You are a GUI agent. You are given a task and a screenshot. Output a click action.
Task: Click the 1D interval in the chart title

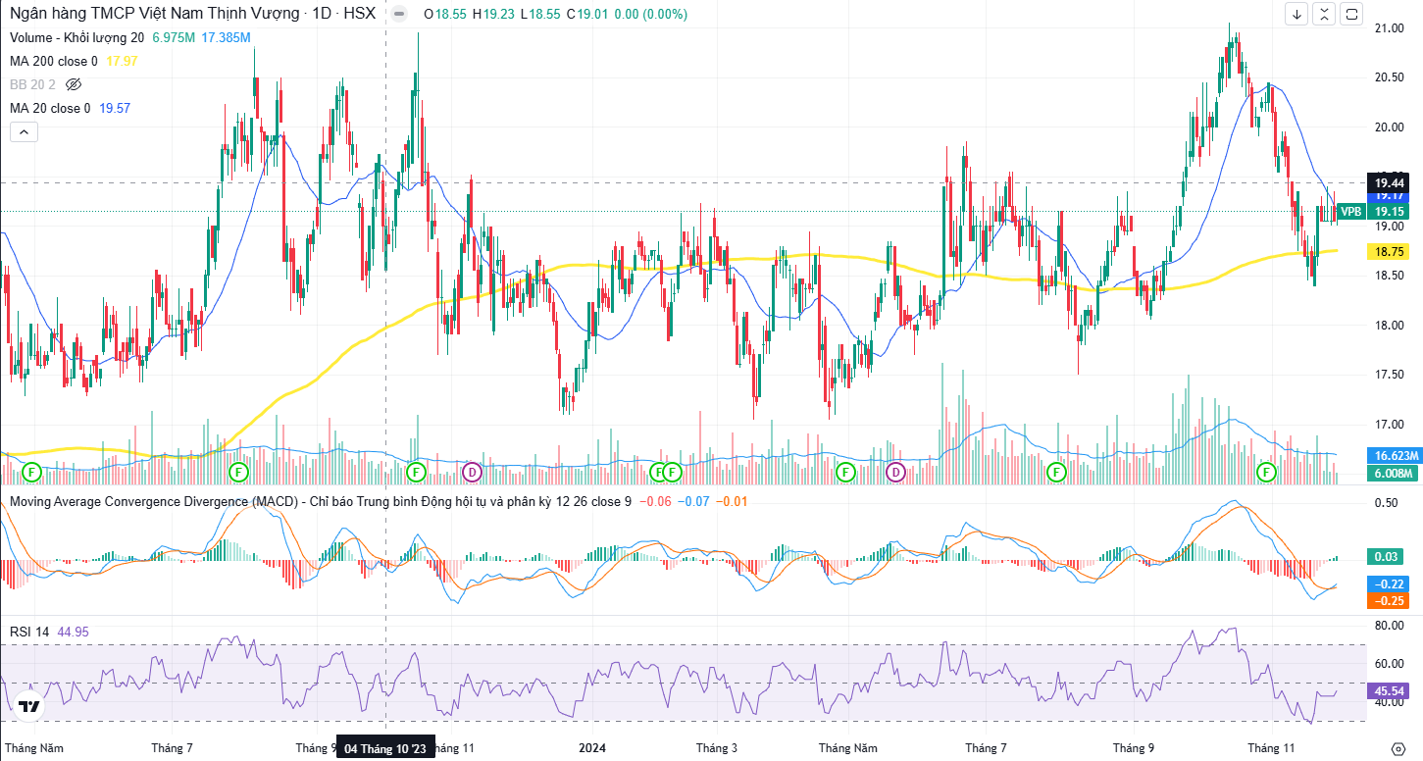click(x=321, y=14)
